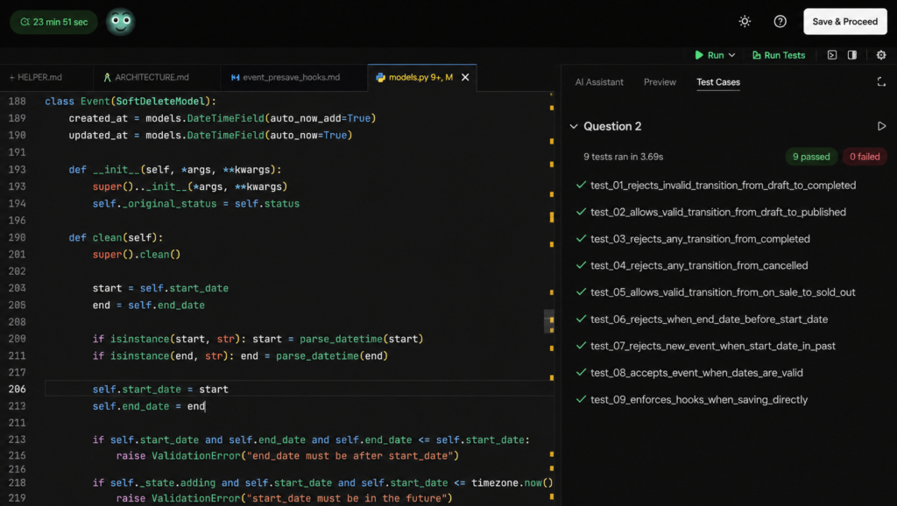Click the test_01 passed checkmark icon
897x506 pixels.
(x=581, y=185)
